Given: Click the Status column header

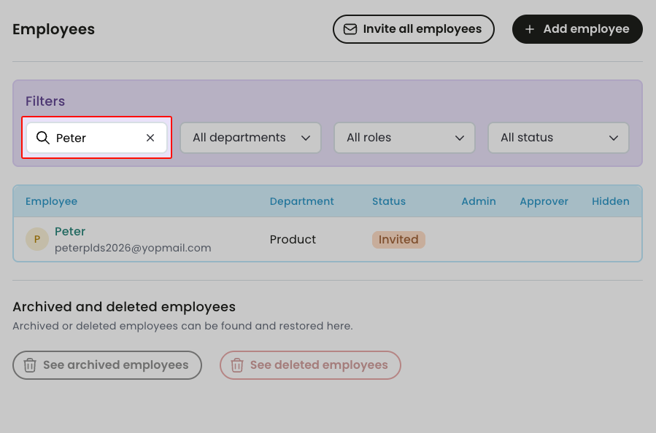Looking at the screenshot, I should coord(388,201).
